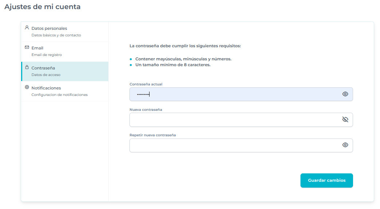Go to the Notificaciones tab
The height and width of the screenshot is (209, 380).
(46, 88)
